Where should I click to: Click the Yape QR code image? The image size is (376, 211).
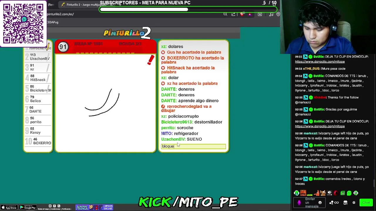point(23,23)
